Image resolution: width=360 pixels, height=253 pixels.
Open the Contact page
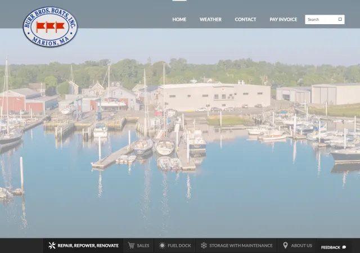[x=245, y=20]
